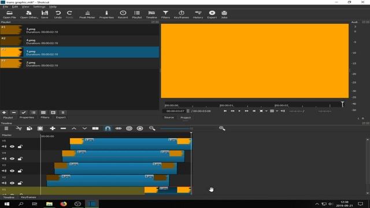
Task: Open the Help menu
Action: (x=53, y=7)
